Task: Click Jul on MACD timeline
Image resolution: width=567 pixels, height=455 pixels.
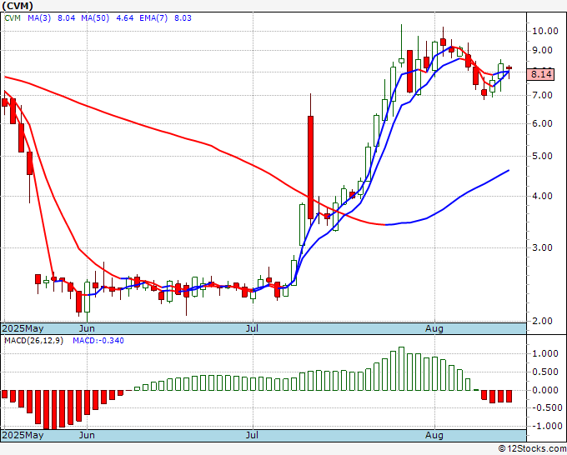Action: (252, 435)
